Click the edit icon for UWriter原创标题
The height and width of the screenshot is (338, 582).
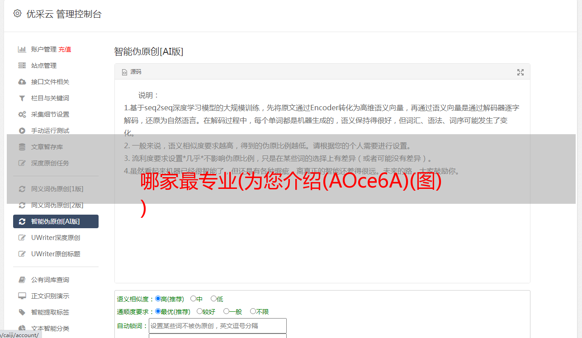click(x=22, y=254)
